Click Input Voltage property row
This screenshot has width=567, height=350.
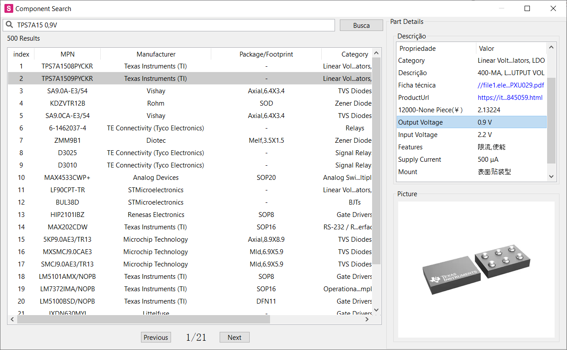[x=472, y=135]
